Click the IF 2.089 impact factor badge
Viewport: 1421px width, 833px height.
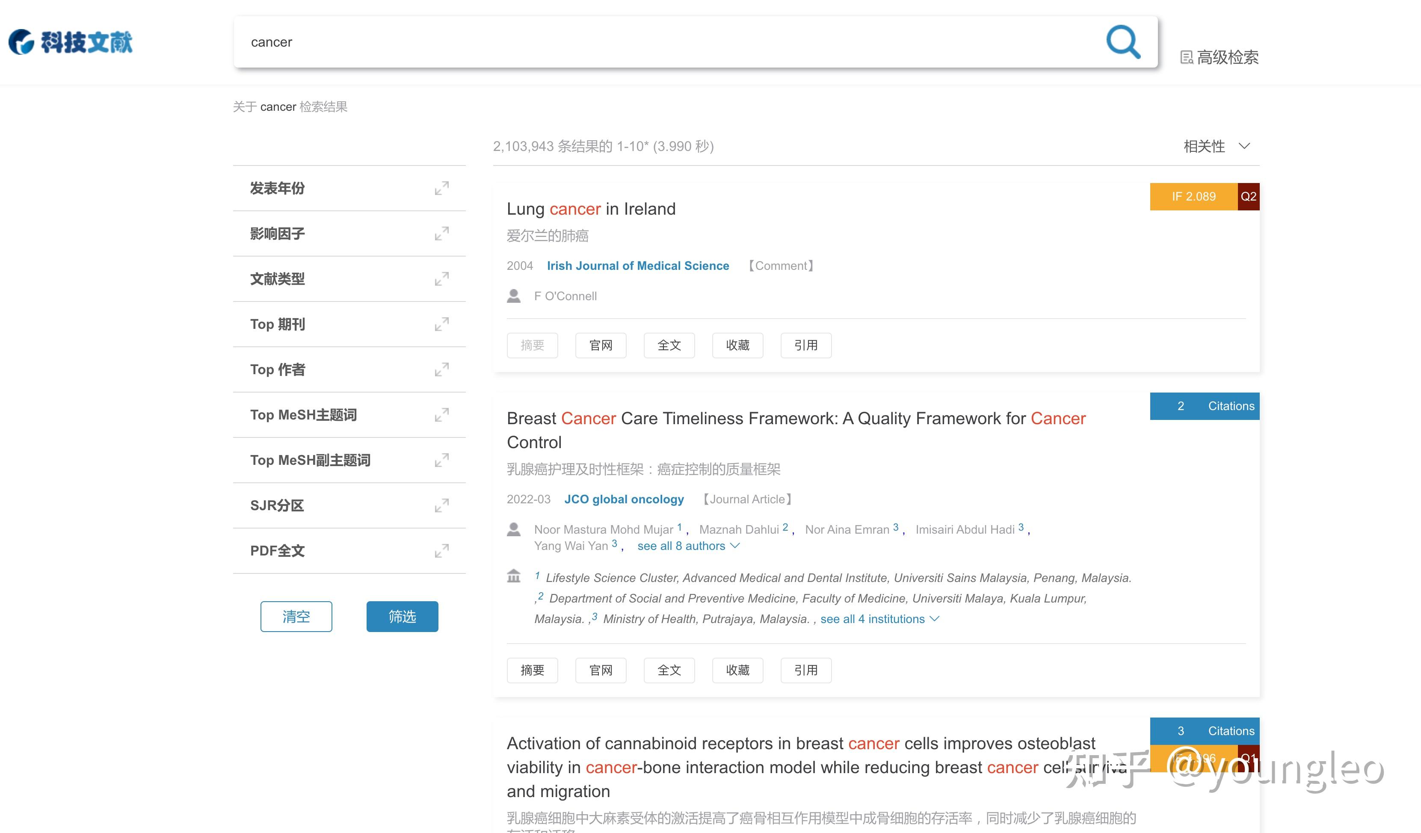tap(1193, 196)
